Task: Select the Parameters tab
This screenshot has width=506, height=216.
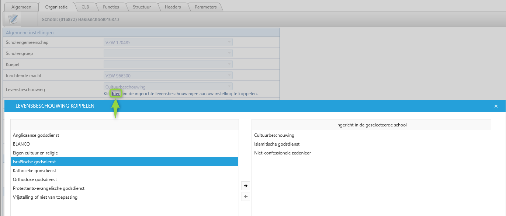Action: tap(205, 7)
